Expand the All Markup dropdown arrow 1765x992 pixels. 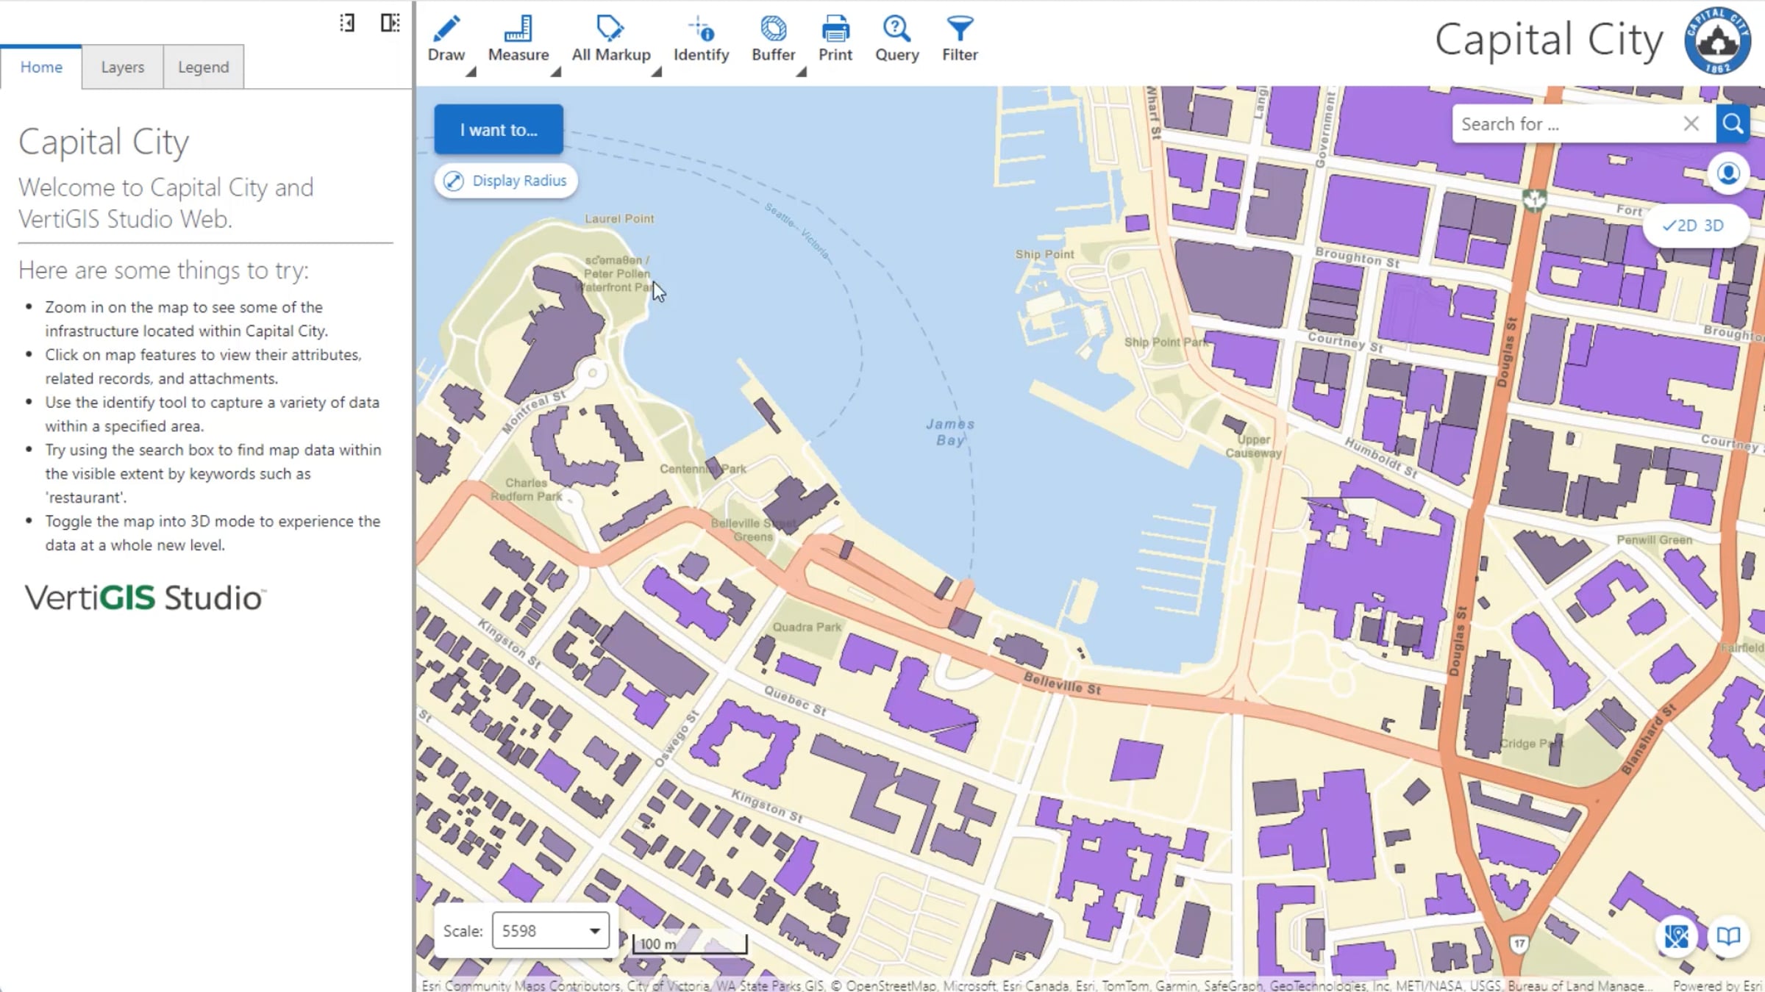pyautogui.click(x=656, y=71)
